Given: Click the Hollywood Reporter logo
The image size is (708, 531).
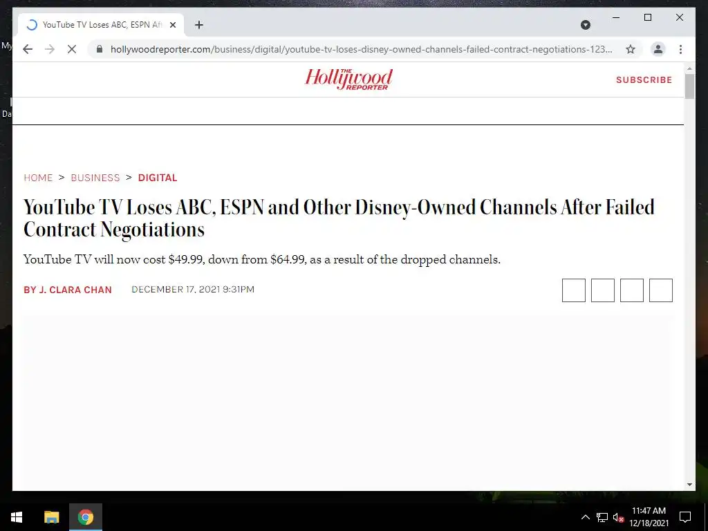Looking at the screenshot, I should coord(348,80).
